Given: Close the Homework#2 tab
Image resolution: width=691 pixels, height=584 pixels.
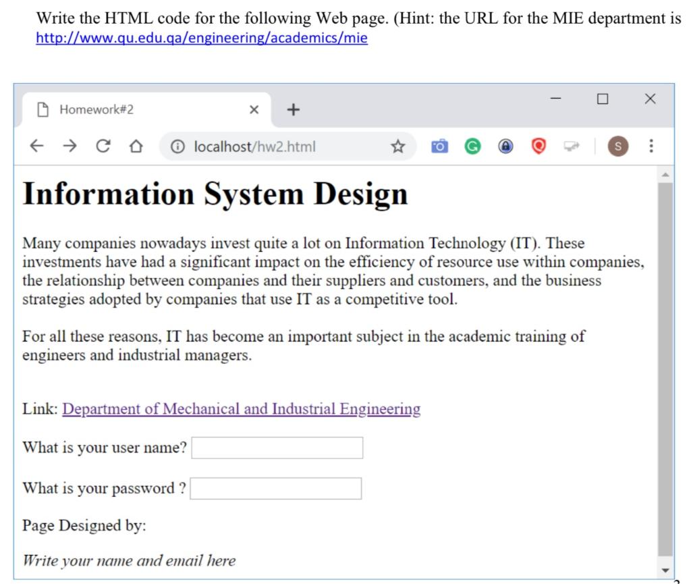Looking at the screenshot, I should point(254,109).
